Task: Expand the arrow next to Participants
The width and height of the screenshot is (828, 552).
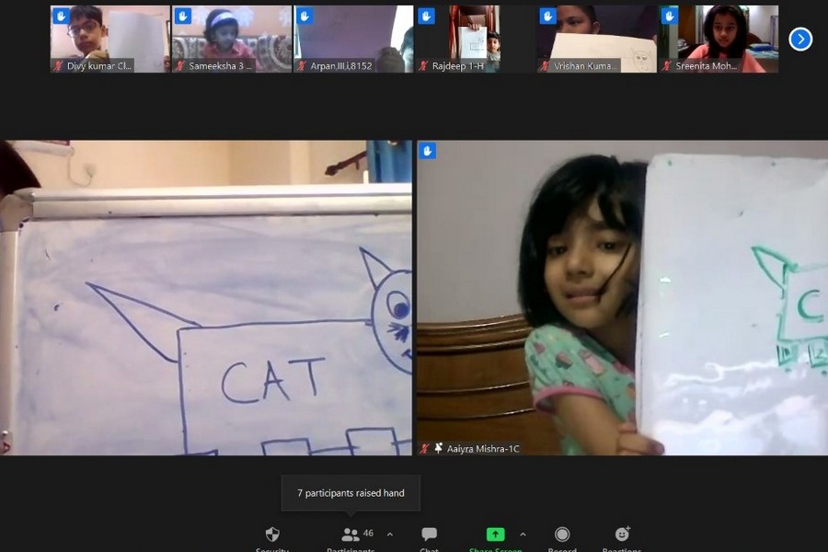Action: coord(389,535)
